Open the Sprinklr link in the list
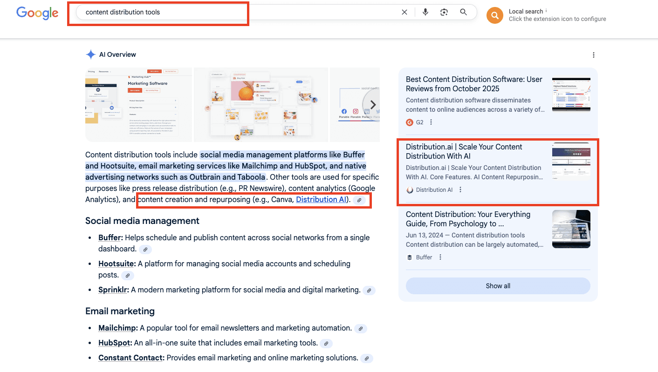This screenshot has height=372, width=658. [x=114, y=290]
